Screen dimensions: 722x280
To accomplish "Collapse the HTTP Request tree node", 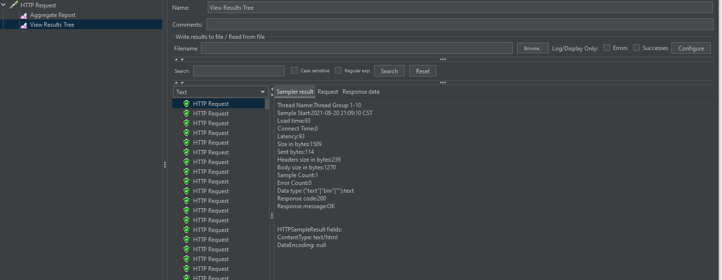I will pos(4,5).
